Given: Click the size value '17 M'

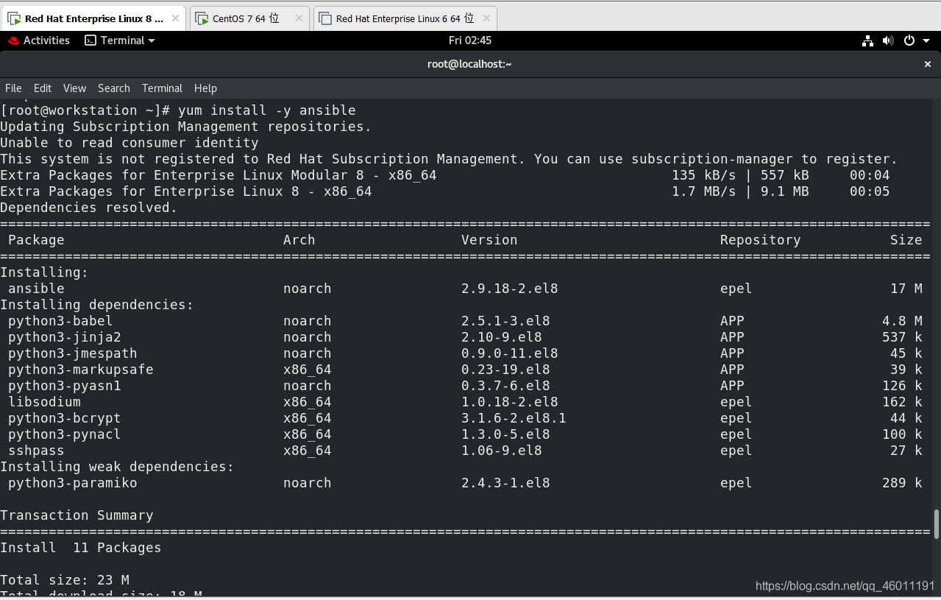Looking at the screenshot, I should tap(906, 289).
